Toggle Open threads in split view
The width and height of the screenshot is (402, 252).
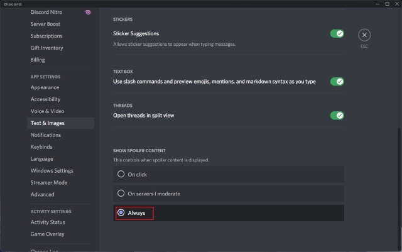point(337,116)
